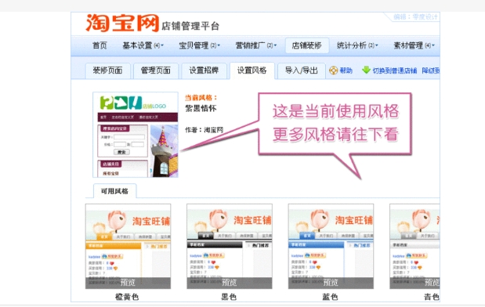
Task: Click the 紫黑情怀 style name text
Action: [201, 109]
